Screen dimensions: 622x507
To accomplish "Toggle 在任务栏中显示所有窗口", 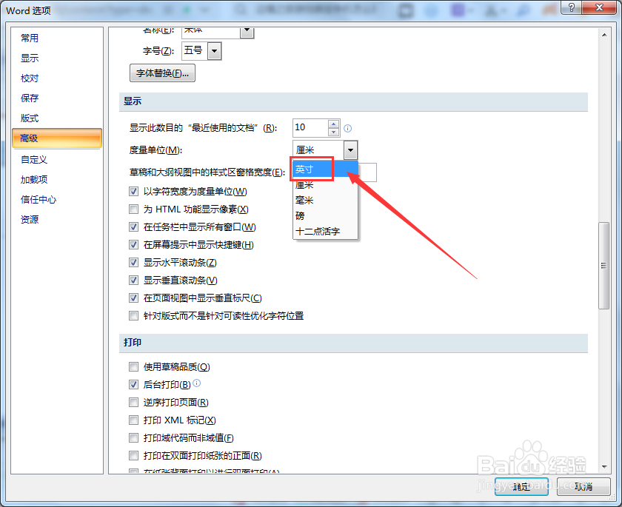I will point(134,226).
